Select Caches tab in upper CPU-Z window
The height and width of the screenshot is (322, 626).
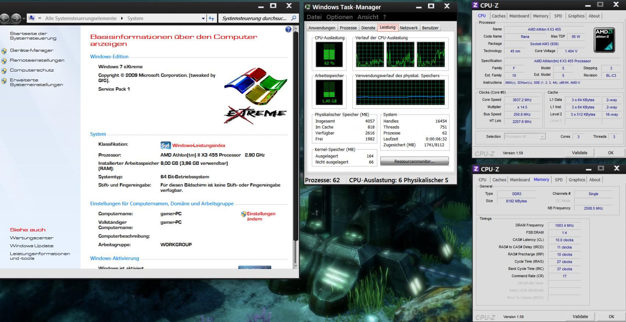(x=498, y=16)
